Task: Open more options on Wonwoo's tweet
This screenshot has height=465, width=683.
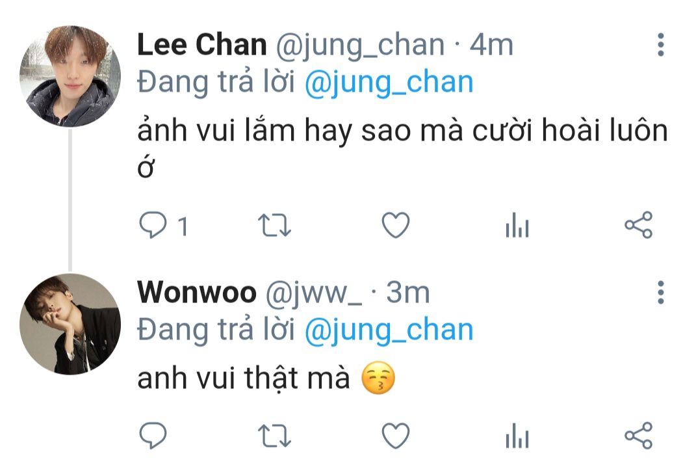Action: coord(661,292)
